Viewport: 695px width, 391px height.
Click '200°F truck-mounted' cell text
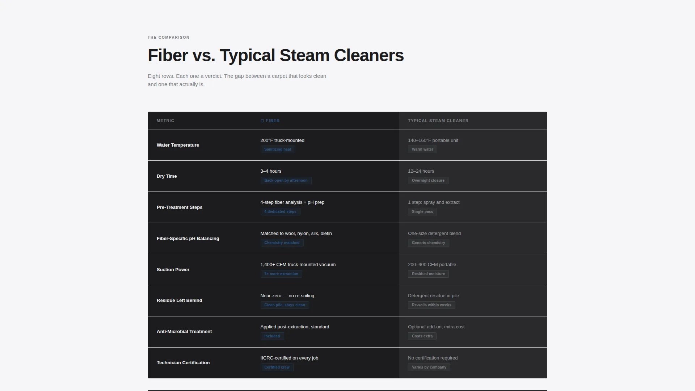click(282, 140)
